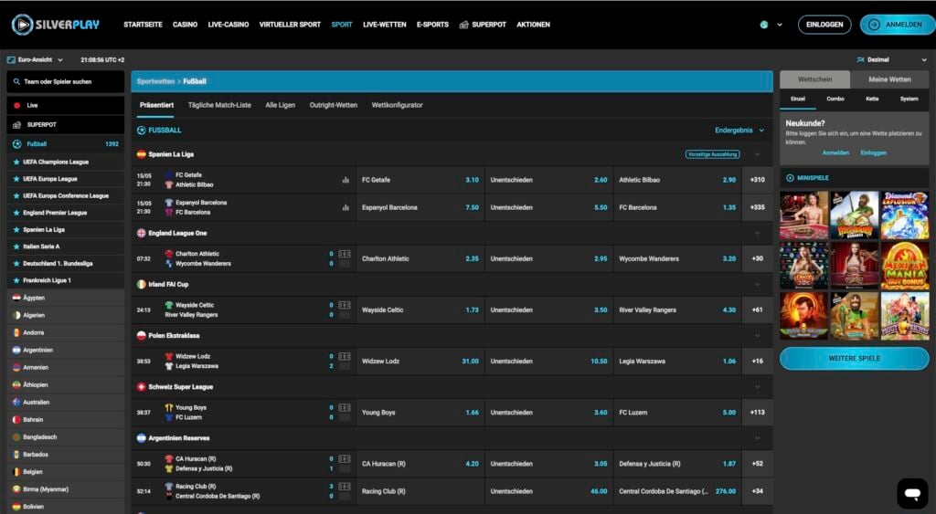This screenshot has height=514, width=936.
Task: Collapse the England League One section chevron
Action: pyautogui.click(x=757, y=233)
